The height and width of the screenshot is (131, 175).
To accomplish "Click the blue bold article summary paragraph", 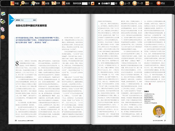I will (38, 40).
